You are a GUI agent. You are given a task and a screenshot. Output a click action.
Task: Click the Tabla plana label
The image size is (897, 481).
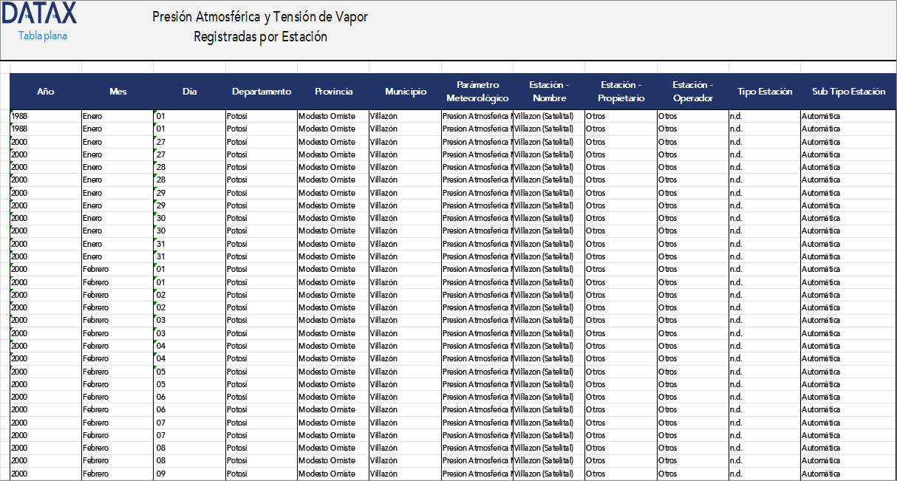coord(43,35)
